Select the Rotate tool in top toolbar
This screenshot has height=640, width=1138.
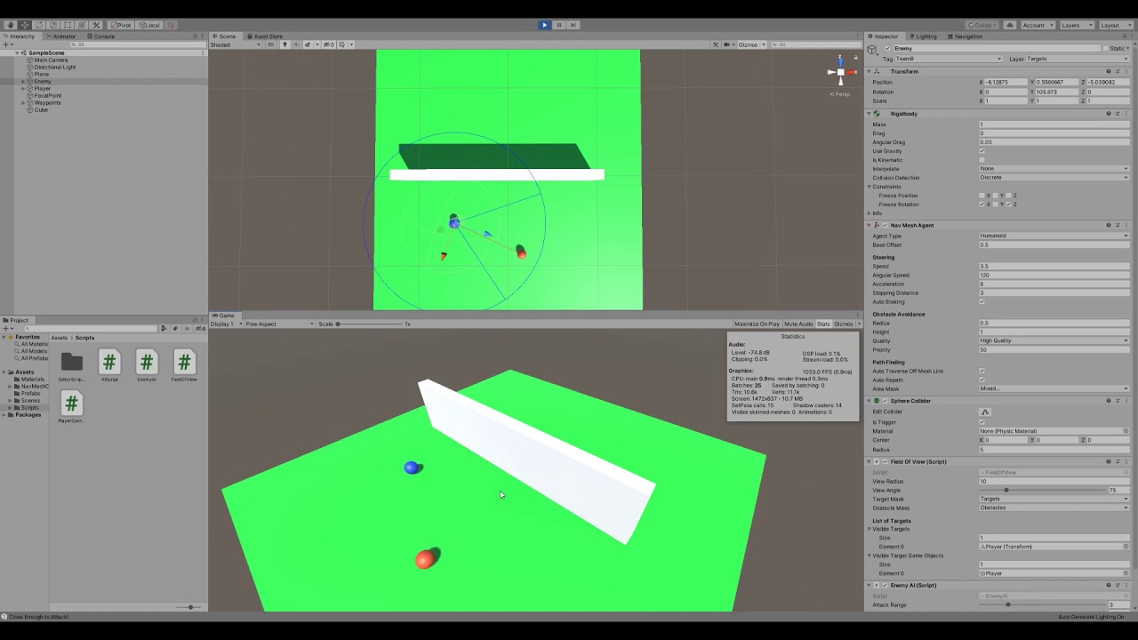point(39,25)
